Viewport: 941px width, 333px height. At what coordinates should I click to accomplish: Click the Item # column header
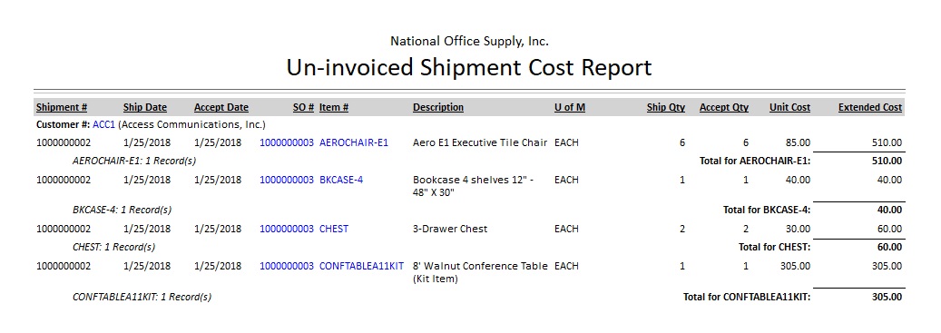[334, 107]
